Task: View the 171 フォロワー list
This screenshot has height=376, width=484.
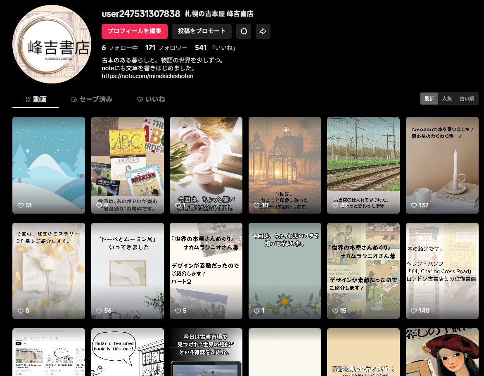Action: 166,48
